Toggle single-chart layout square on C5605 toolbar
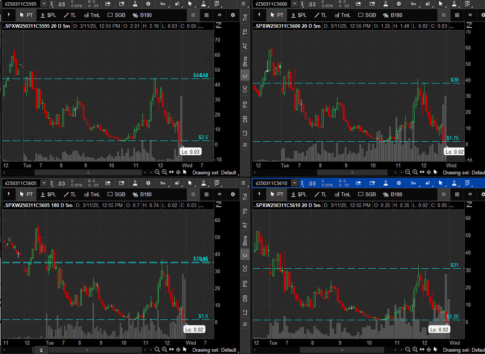Image resolution: width=485 pixels, height=354 pixels. (x=193, y=194)
